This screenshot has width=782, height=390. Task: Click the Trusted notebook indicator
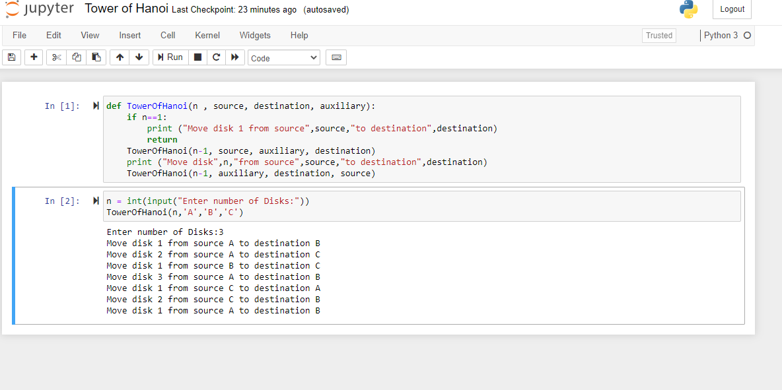pyautogui.click(x=658, y=36)
